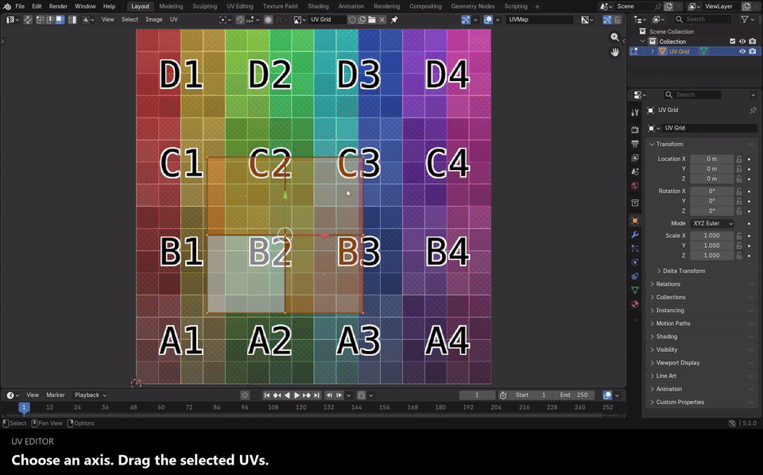Open the Particles properties tab icon
763x475 pixels.
point(635,249)
